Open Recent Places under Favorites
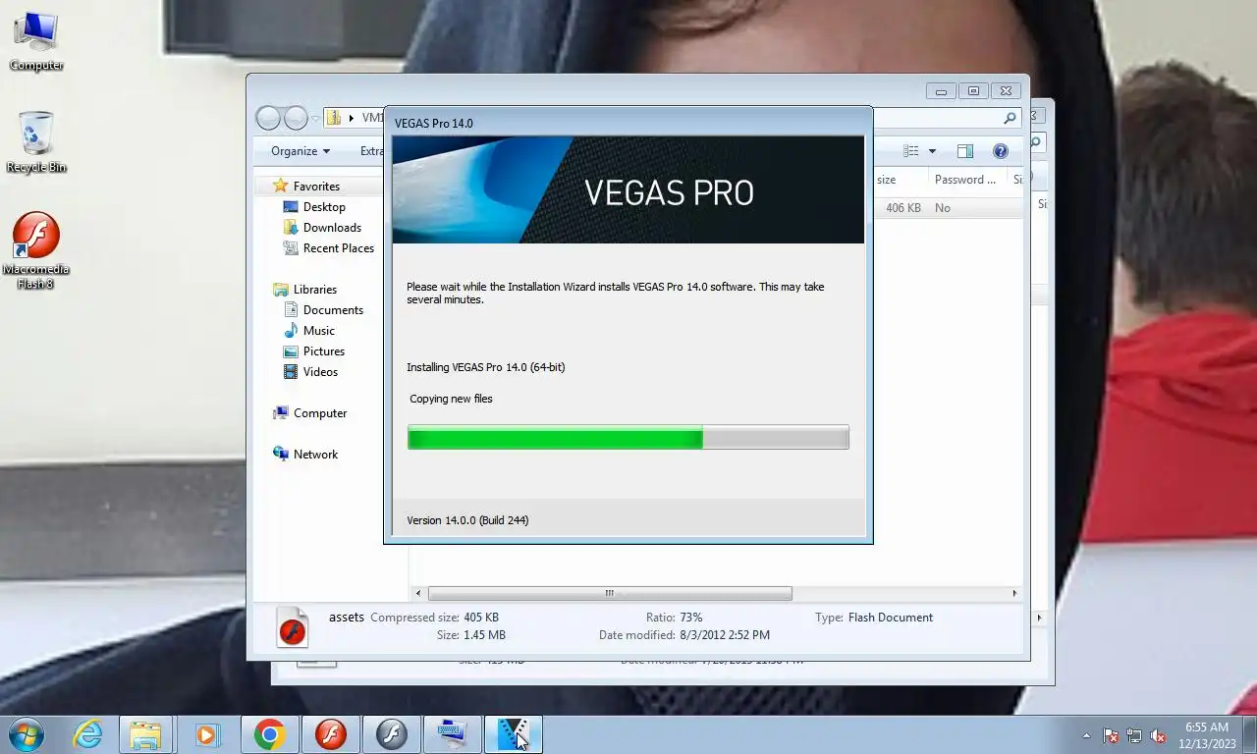The height and width of the screenshot is (754, 1257). tap(339, 248)
